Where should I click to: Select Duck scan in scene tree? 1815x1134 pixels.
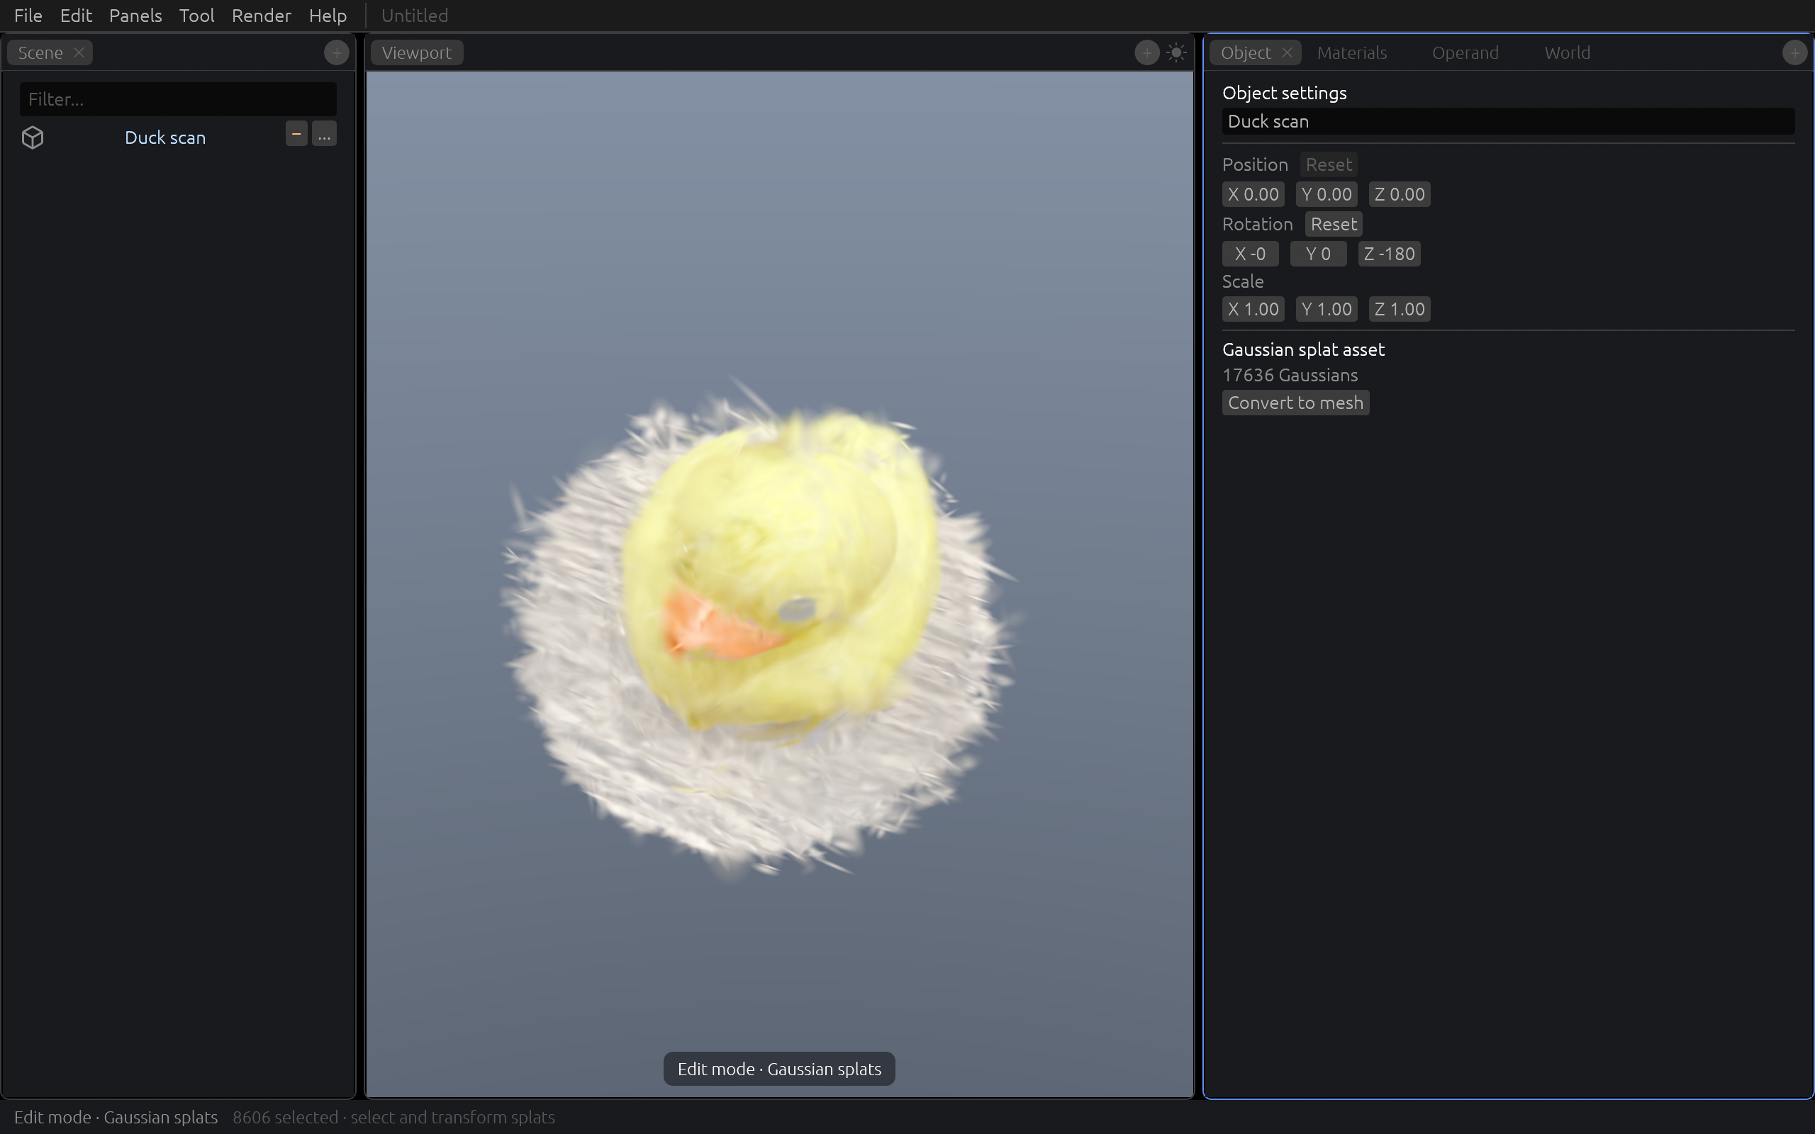(x=165, y=137)
